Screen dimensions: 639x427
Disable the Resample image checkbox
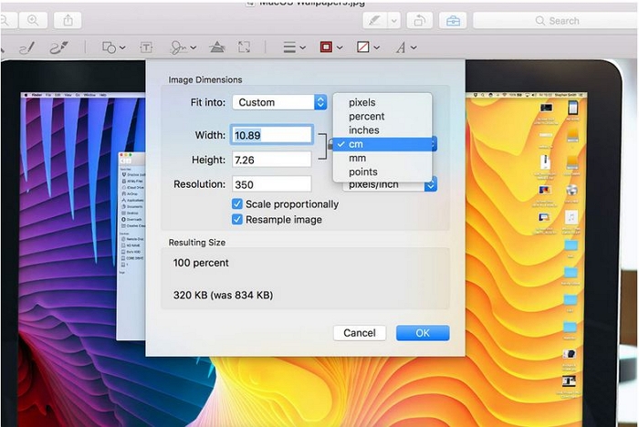tap(237, 220)
